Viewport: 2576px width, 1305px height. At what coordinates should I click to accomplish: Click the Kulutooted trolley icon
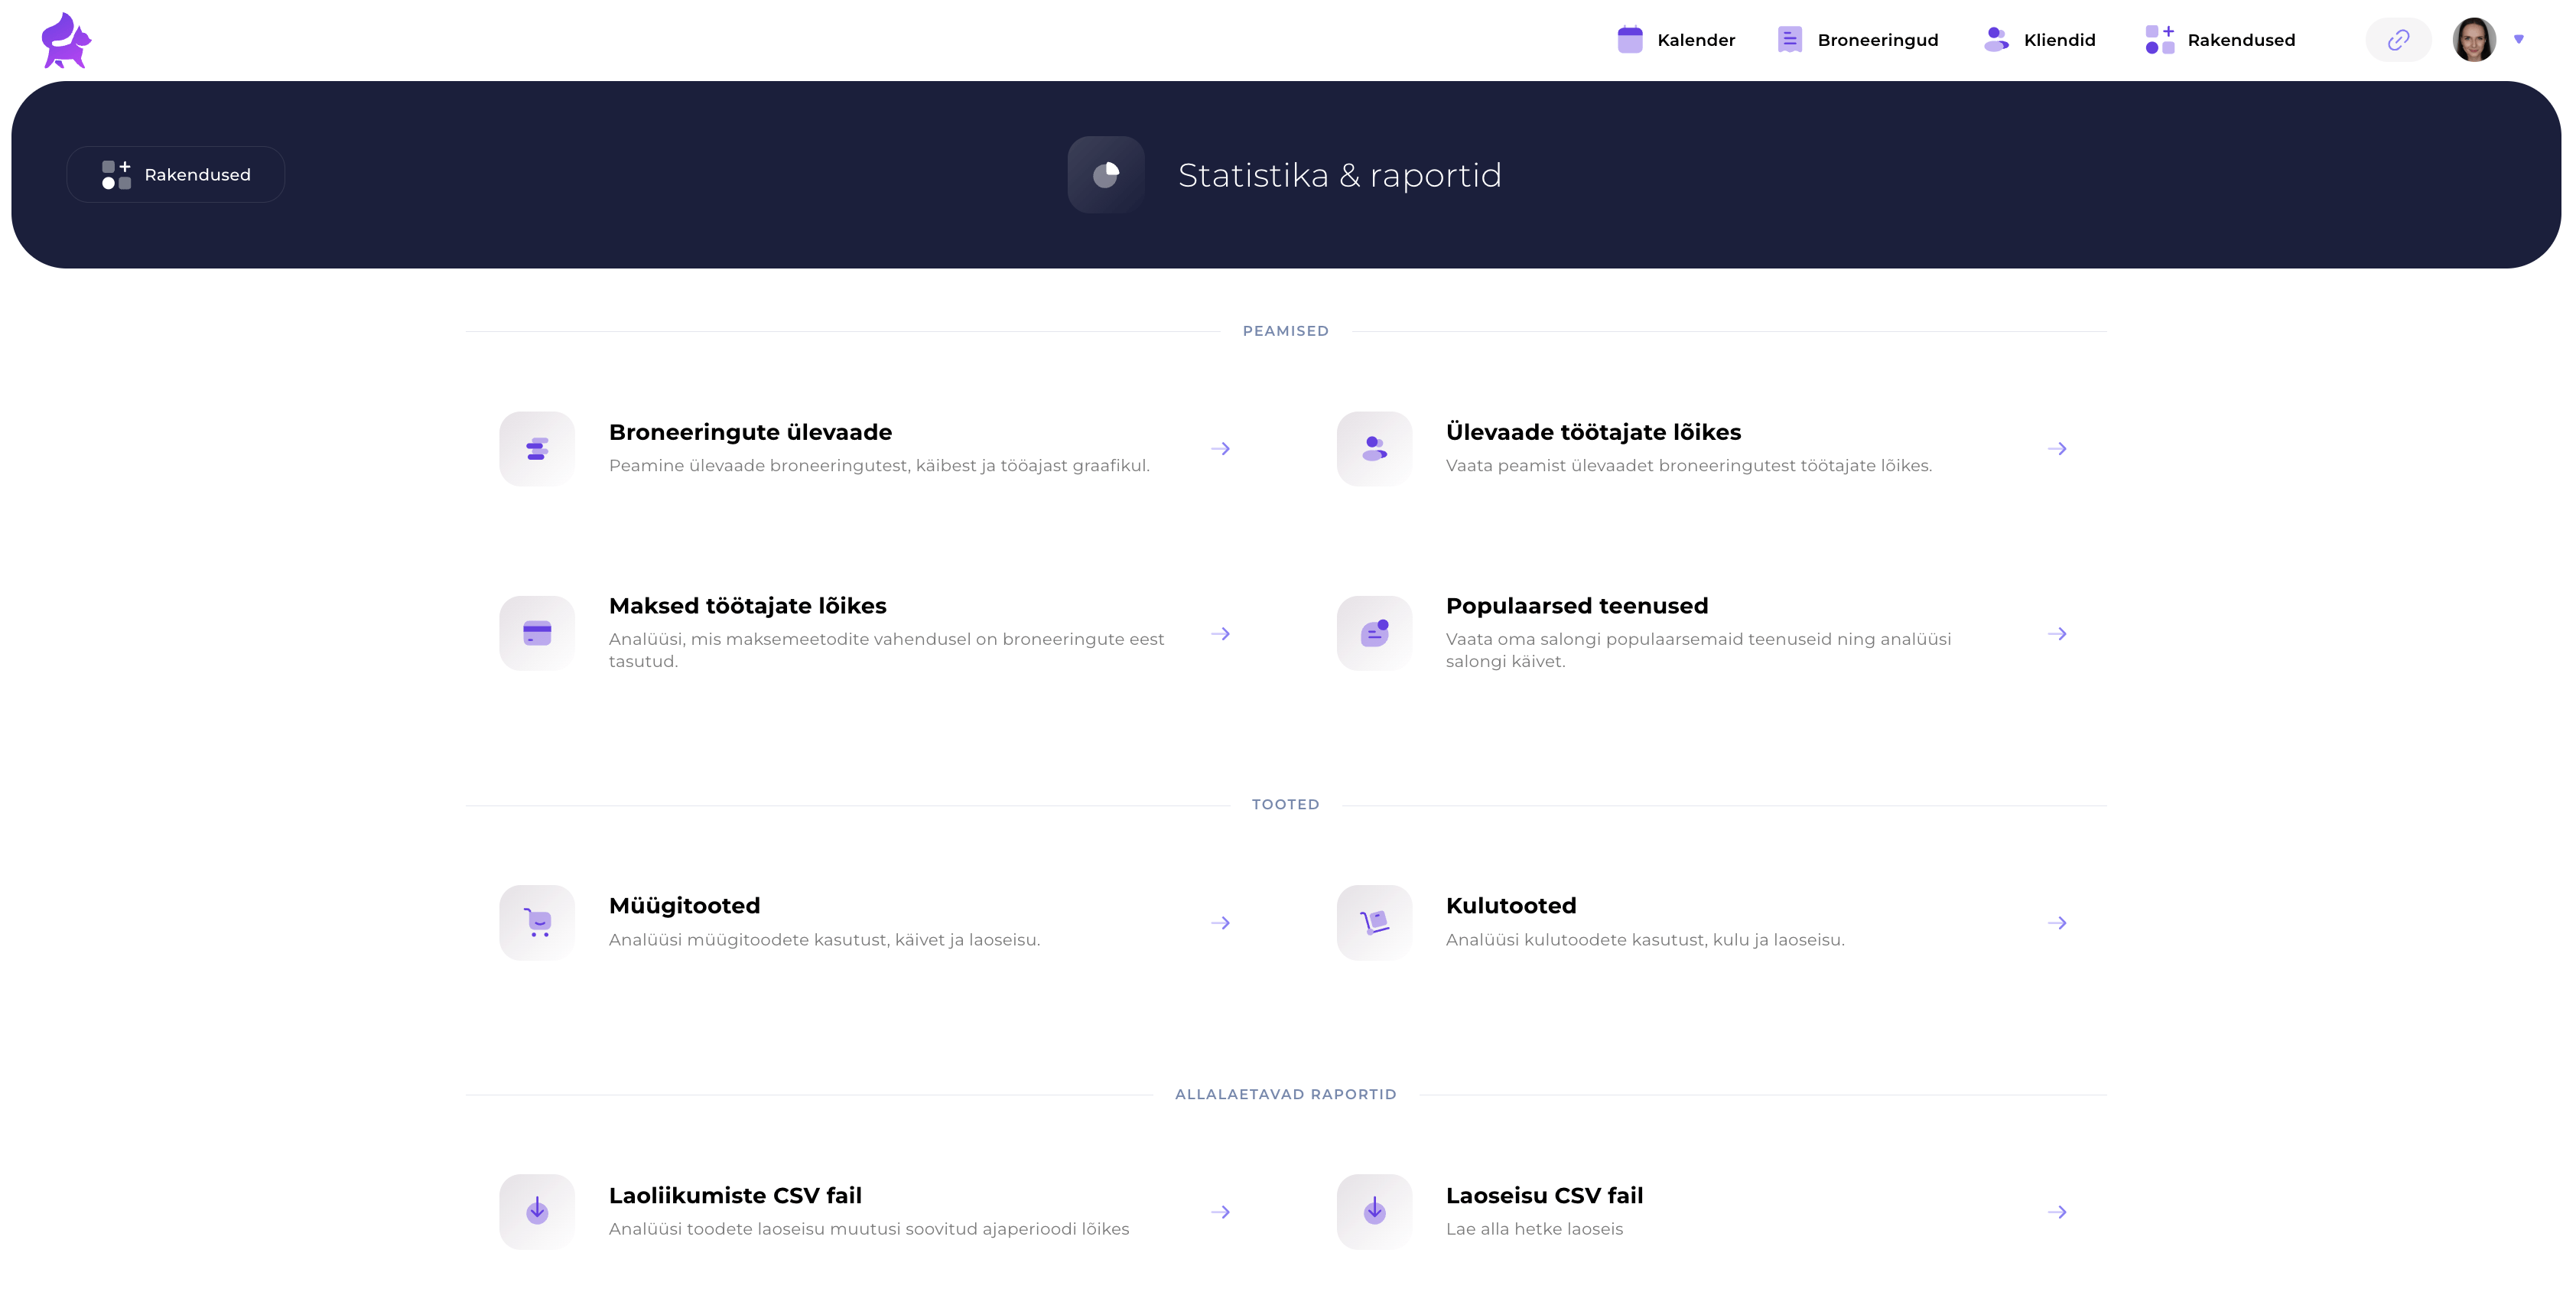tap(1374, 922)
